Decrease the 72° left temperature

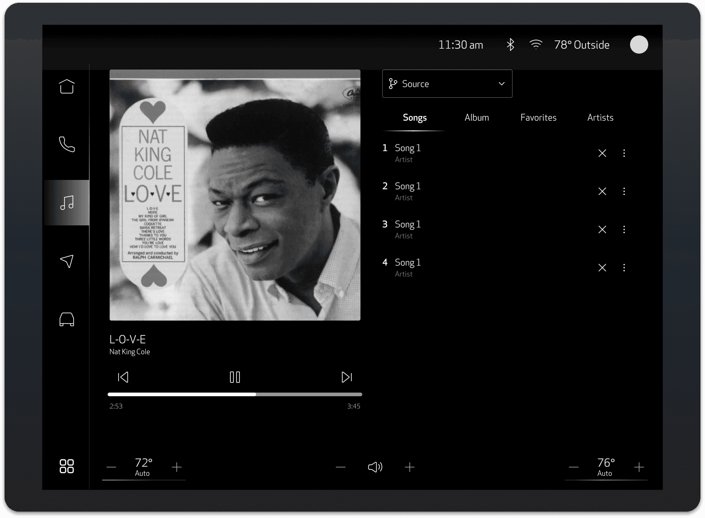(111, 467)
